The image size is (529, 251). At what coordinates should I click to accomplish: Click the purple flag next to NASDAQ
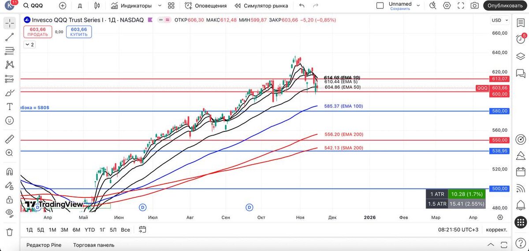(x=151, y=20)
